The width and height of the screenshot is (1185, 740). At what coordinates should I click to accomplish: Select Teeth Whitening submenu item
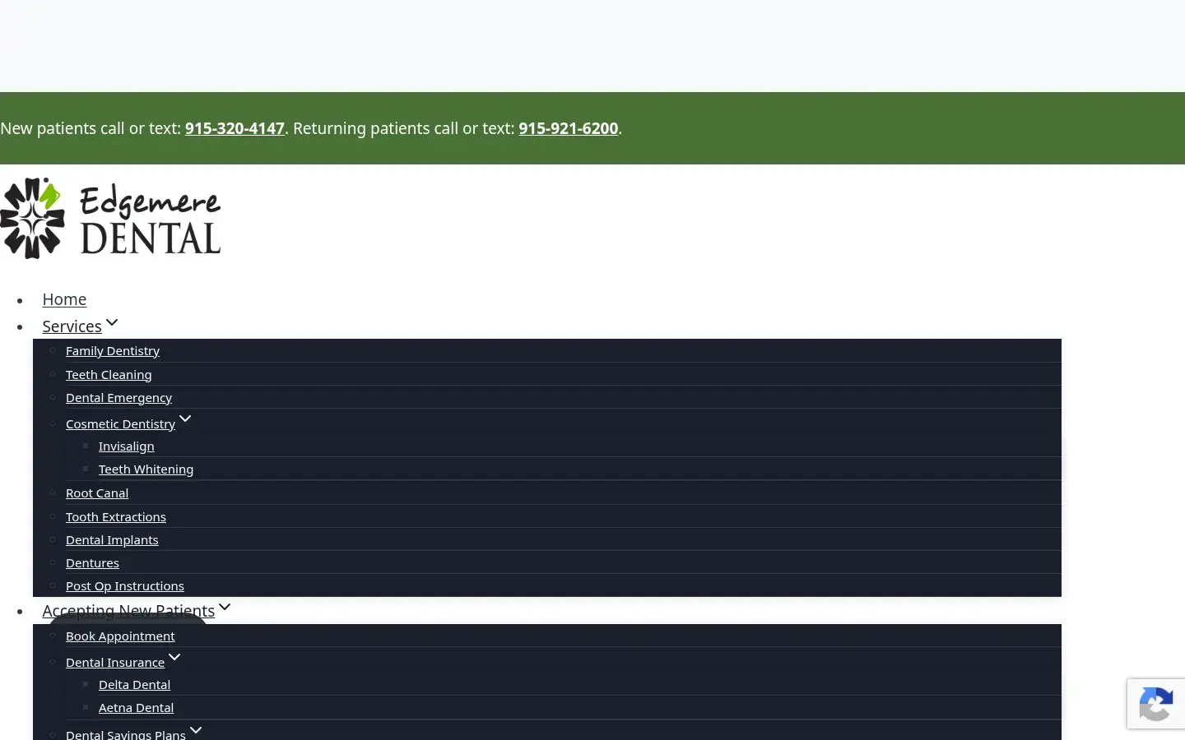point(146,469)
